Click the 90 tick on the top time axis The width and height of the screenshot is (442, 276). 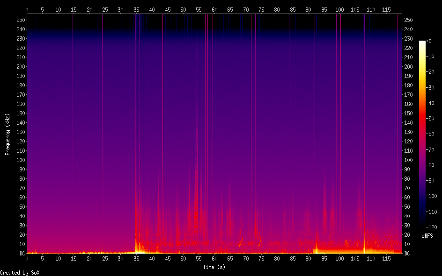pos(308,9)
